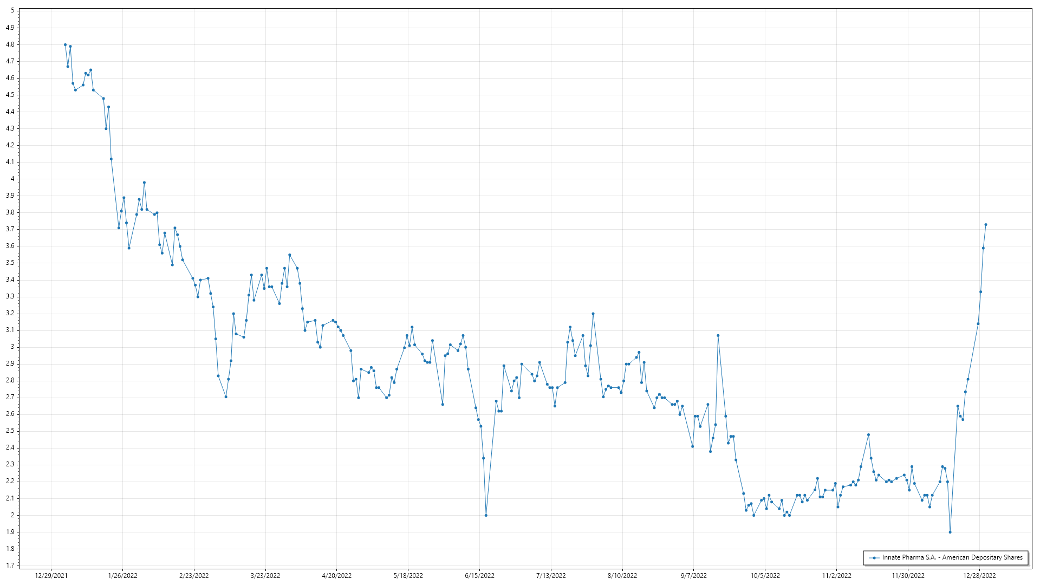Click the late-July peak point at 3.2
1040x585 pixels.
593,314
